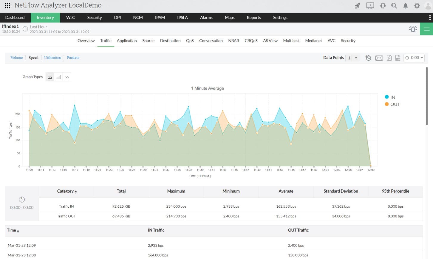Switch to the Utilization view
Screen dimensions: 433x259
pos(52,58)
